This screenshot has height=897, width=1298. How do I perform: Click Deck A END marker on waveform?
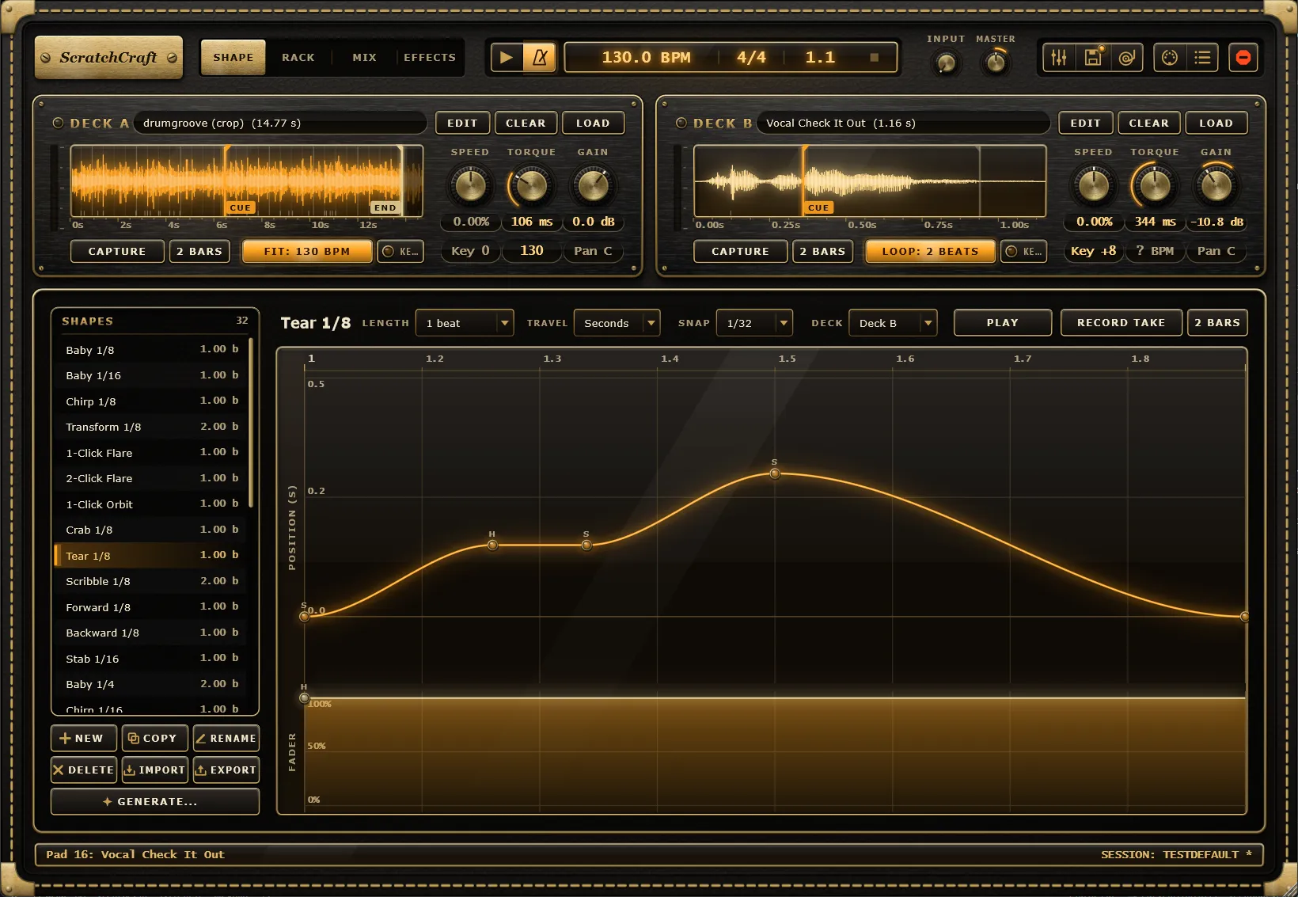click(x=385, y=208)
